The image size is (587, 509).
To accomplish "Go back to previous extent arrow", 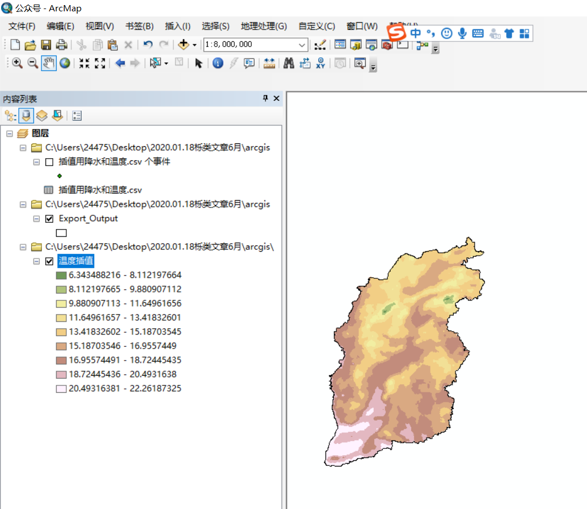I will pyautogui.click(x=120, y=63).
